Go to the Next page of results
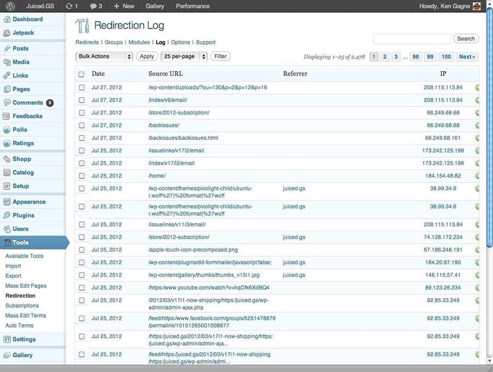The height and width of the screenshot is (372, 493). 467,57
